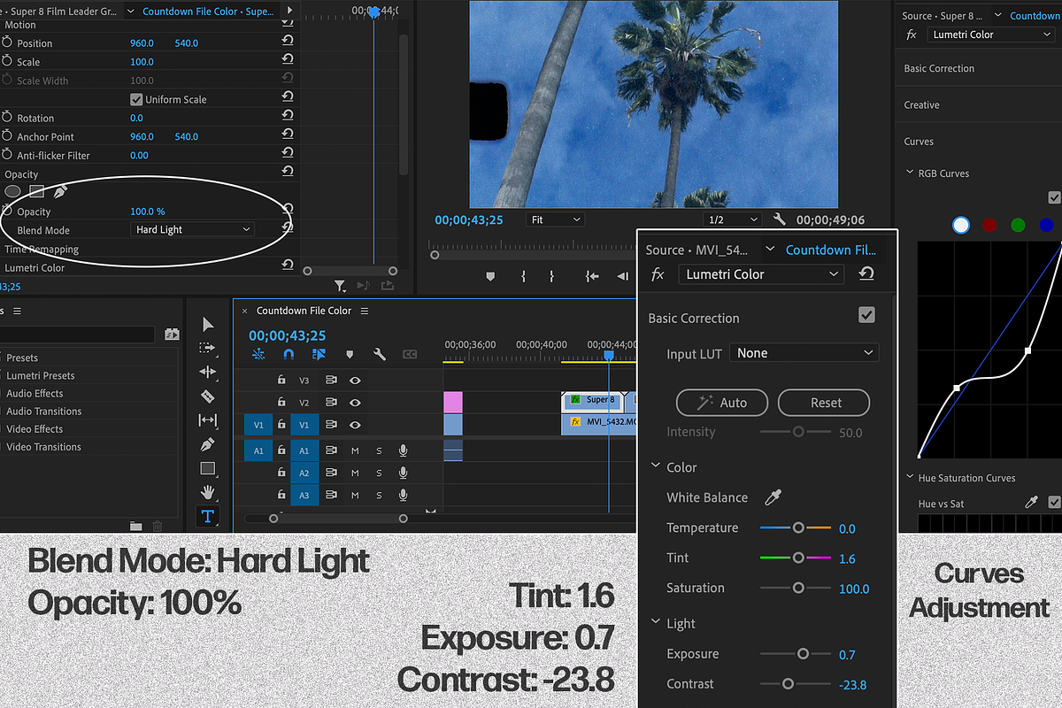The height and width of the screenshot is (708, 1062).
Task: Select the Ripple Edit tool
Action: (x=207, y=372)
